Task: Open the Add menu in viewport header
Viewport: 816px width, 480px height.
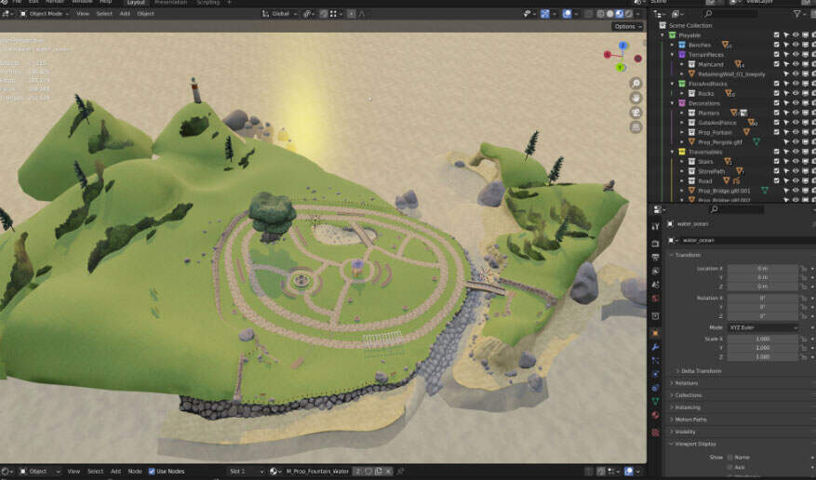Action: click(x=125, y=14)
